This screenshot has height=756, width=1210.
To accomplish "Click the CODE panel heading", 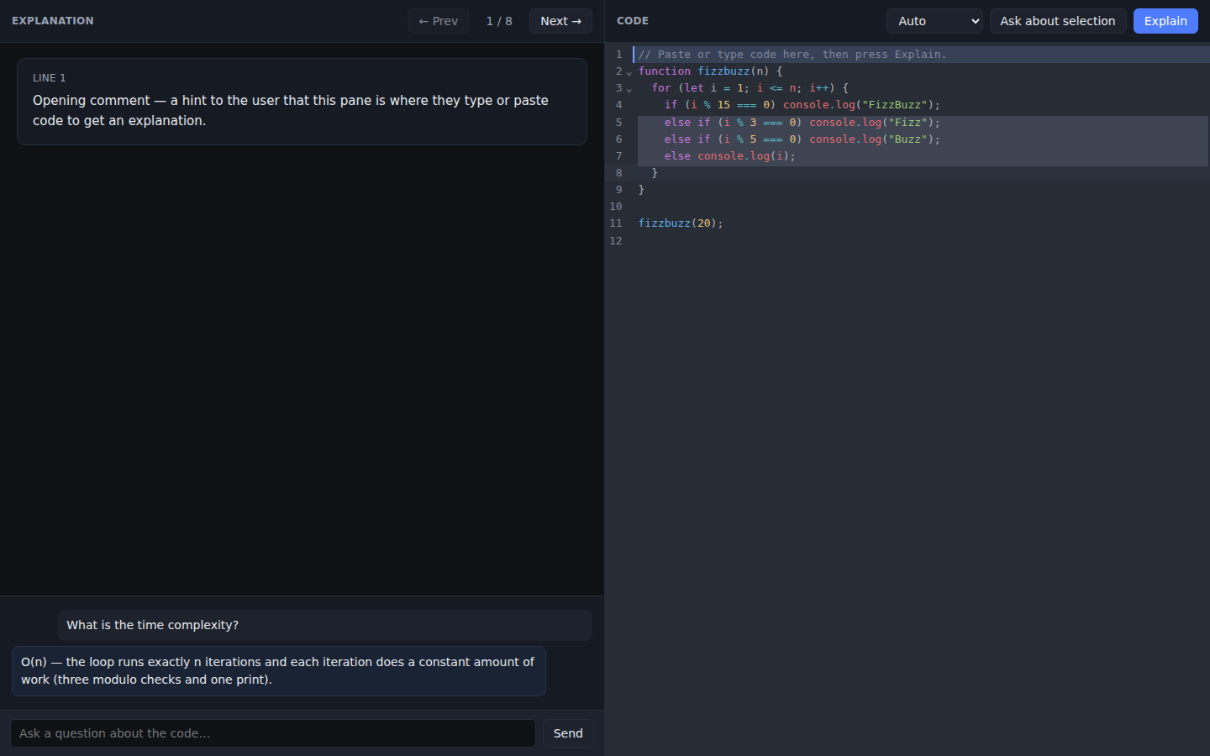I will pyautogui.click(x=633, y=21).
